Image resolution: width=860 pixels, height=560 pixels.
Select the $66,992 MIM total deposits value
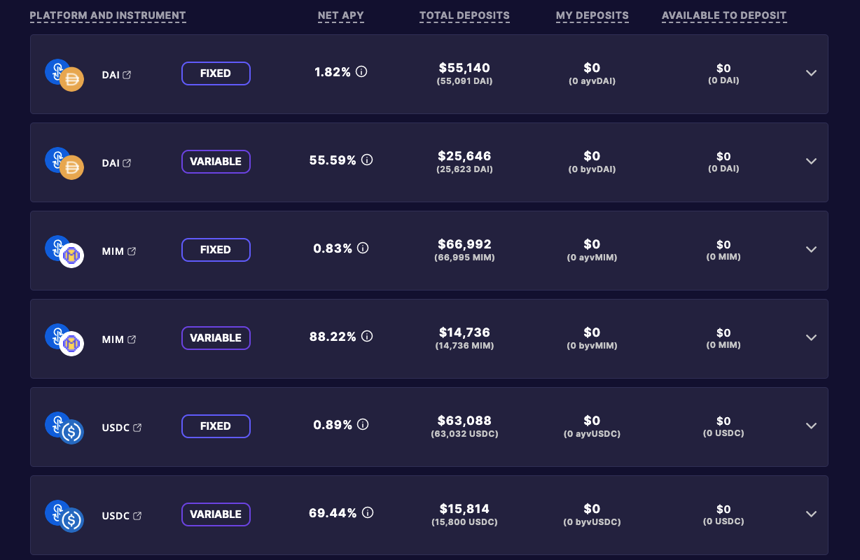(464, 244)
